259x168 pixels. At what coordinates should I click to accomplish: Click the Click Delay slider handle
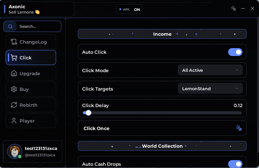[88, 113]
